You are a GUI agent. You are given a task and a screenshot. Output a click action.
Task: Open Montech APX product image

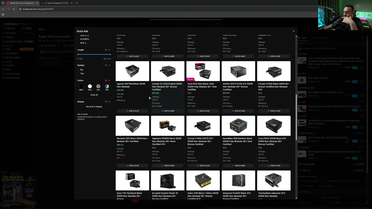133,126
